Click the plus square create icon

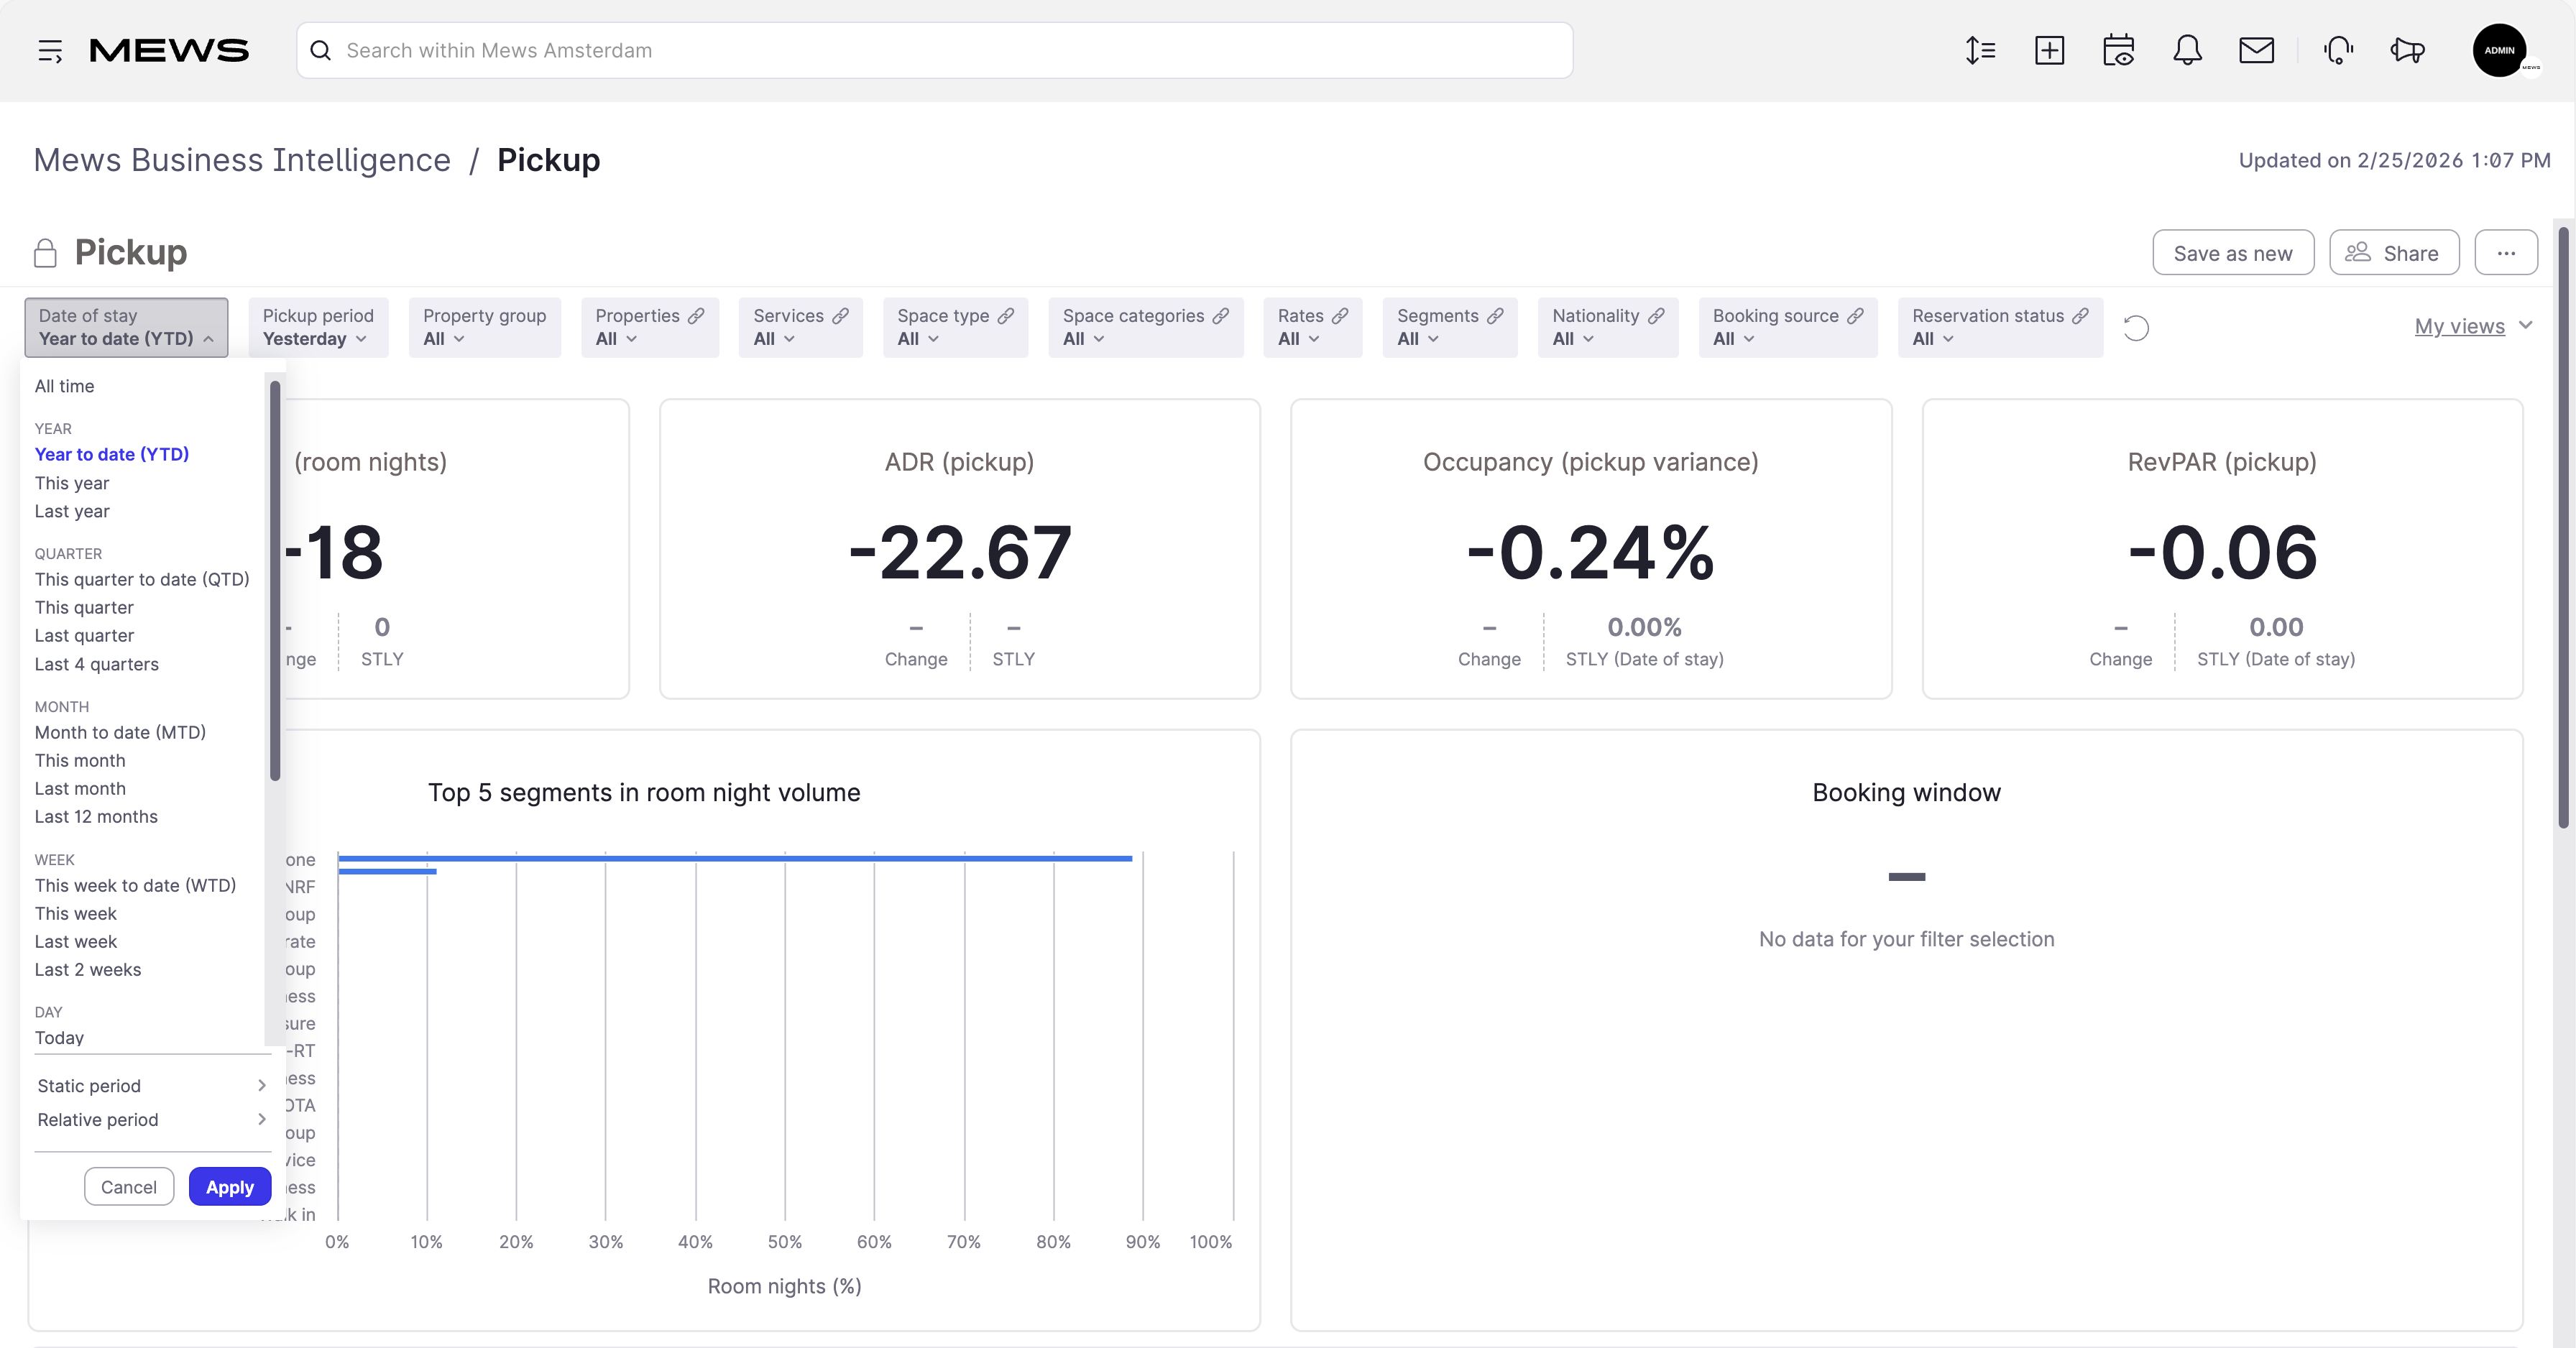click(x=2049, y=50)
